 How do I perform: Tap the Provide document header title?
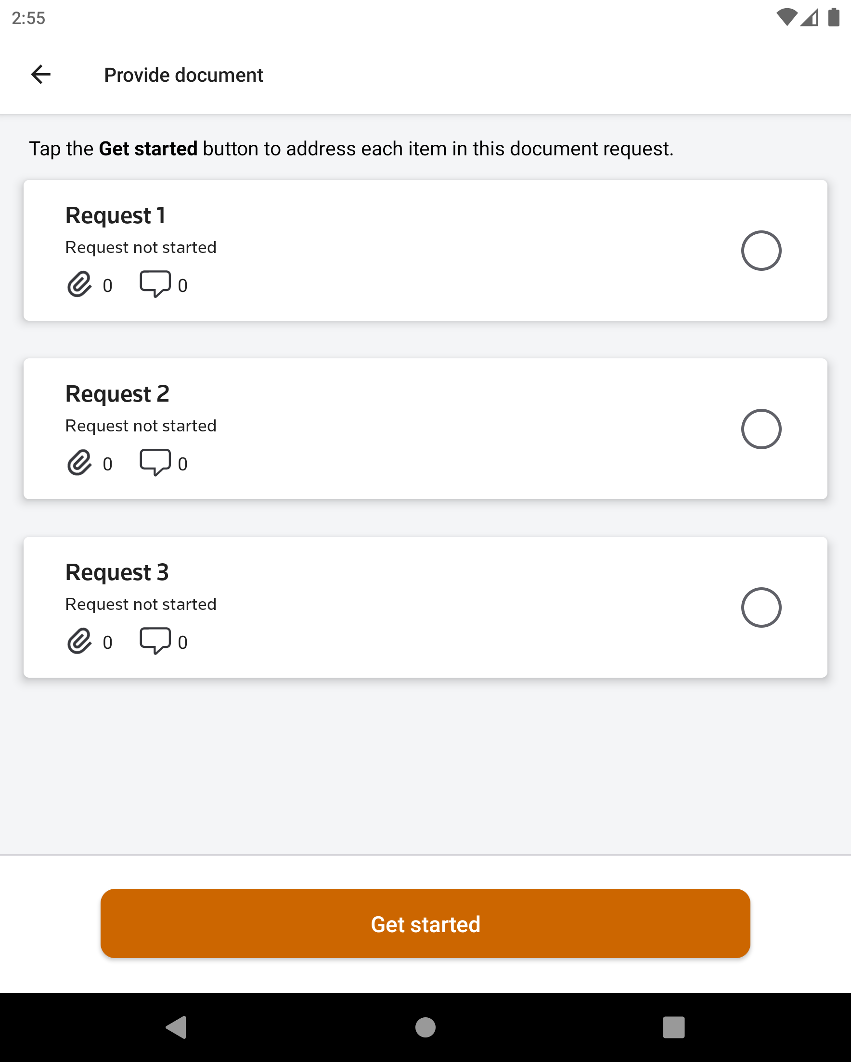tap(183, 76)
